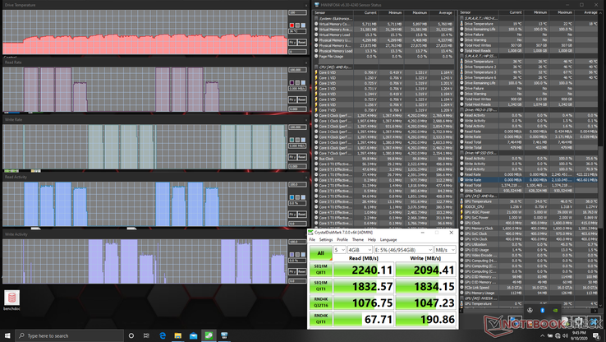Click the lavender color swatch in Write Activity graph
Screen dimensions: 606x342
click(292, 255)
